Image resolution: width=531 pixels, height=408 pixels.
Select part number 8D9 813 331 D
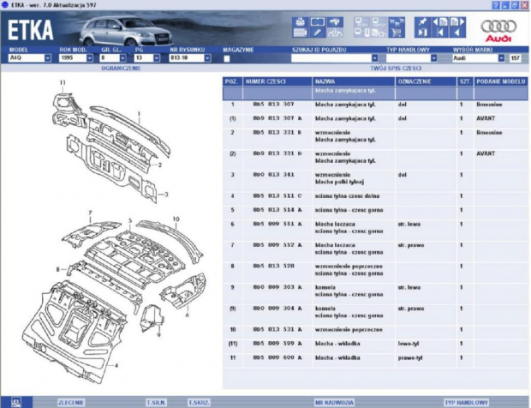(x=277, y=153)
